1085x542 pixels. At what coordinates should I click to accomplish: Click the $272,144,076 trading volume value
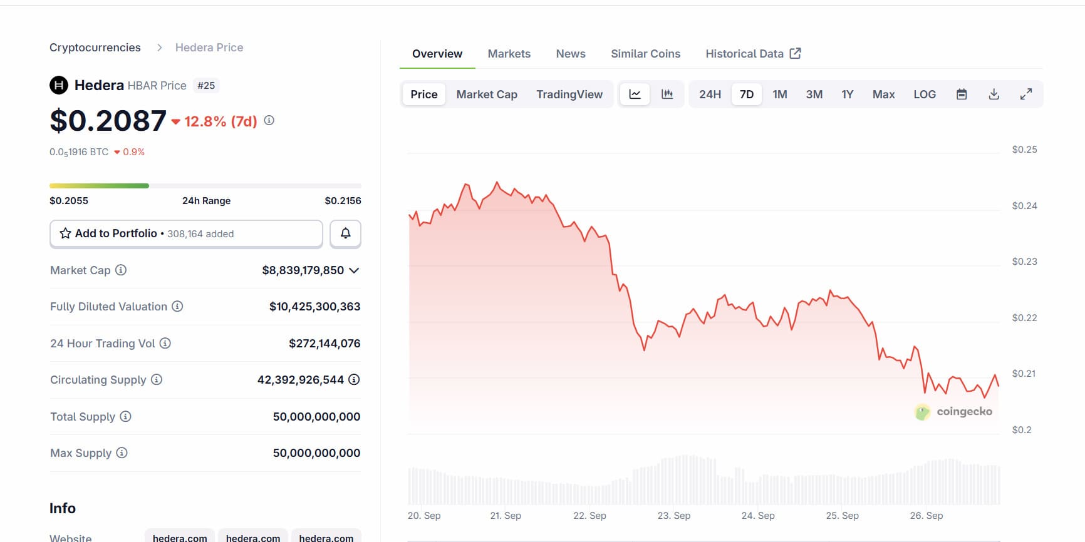pos(324,343)
